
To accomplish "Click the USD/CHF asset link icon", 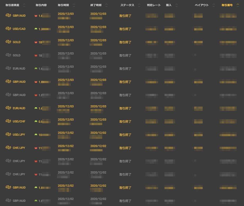I will click(8, 121).
